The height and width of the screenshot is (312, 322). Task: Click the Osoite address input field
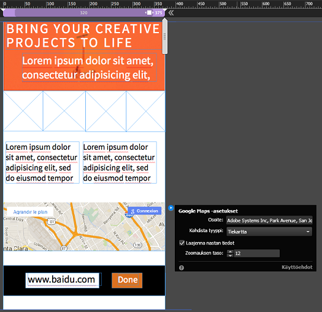click(269, 220)
